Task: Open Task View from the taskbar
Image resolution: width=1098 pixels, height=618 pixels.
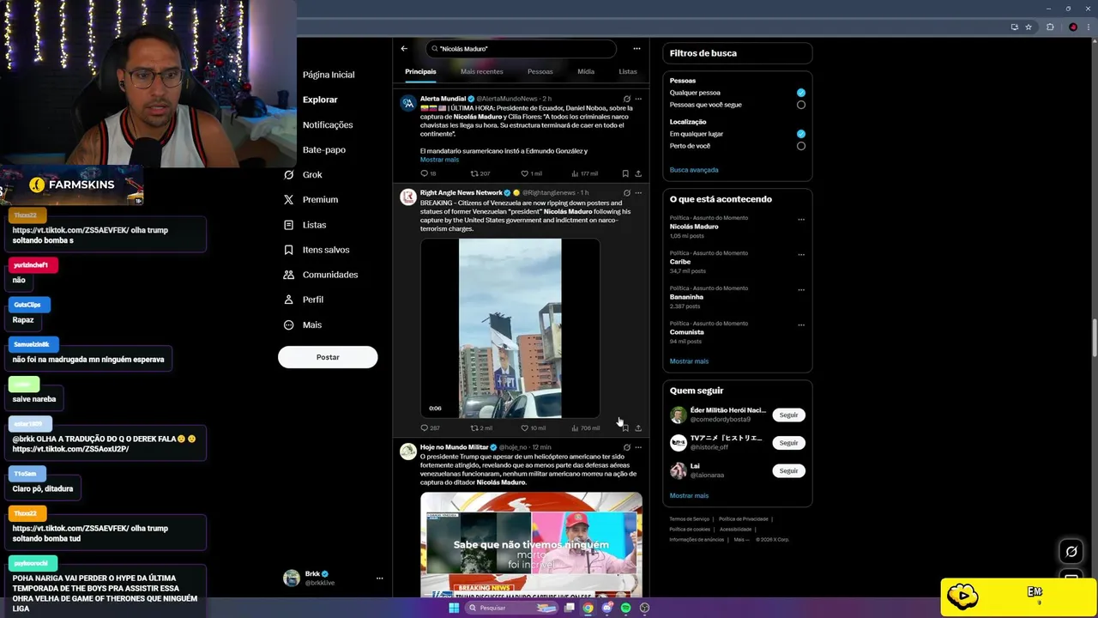Action: [x=569, y=608]
